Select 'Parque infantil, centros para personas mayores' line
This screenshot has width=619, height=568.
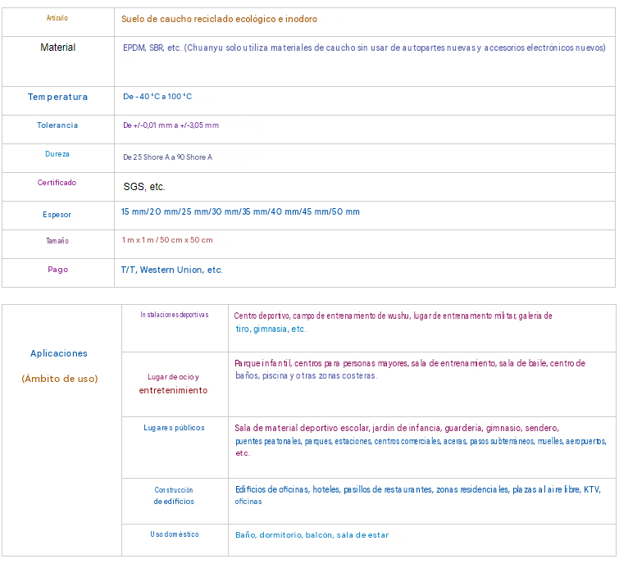click(410, 363)
